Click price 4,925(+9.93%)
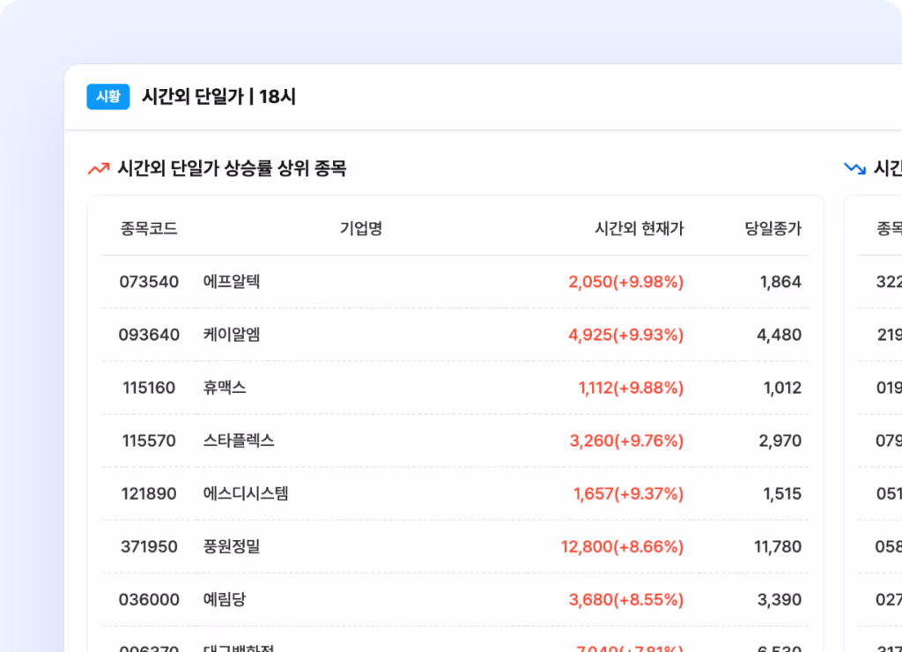 pyautogui.click(x=626, y=335)
